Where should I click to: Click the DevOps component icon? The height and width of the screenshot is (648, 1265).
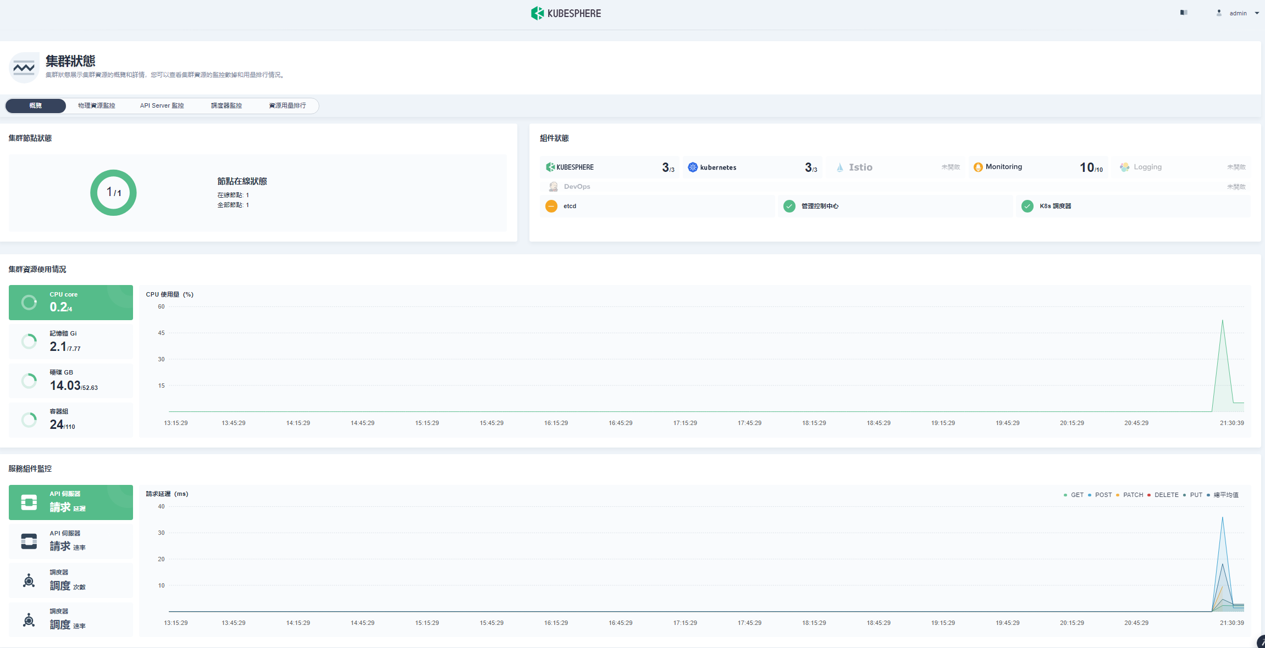click(553, 187)
